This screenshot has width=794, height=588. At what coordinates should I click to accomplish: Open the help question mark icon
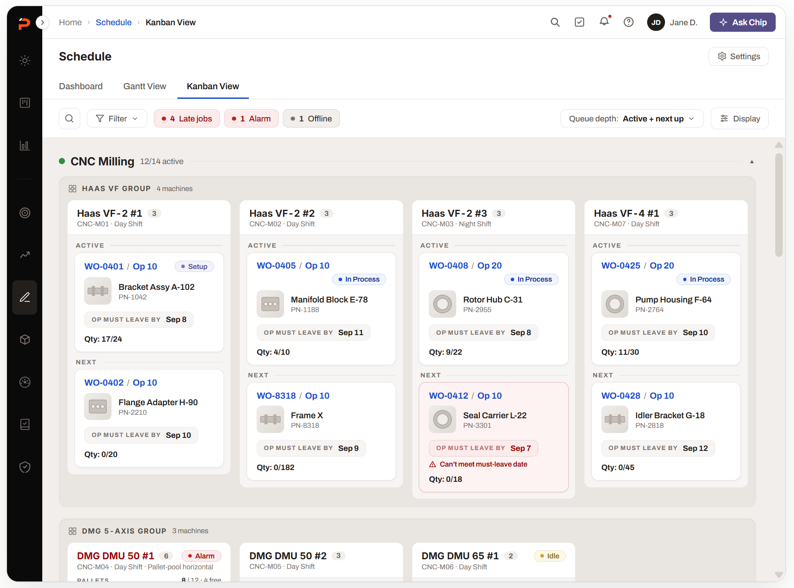pyautogui.click(x=628, y=22)
